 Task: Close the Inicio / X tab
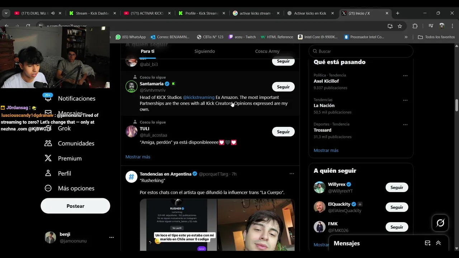click(387, 13)
